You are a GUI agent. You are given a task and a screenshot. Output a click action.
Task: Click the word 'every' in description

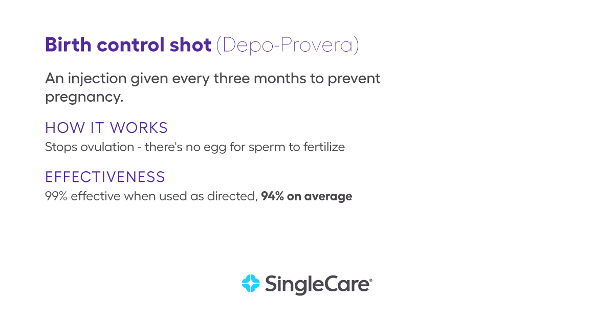(x=190, y=79)
